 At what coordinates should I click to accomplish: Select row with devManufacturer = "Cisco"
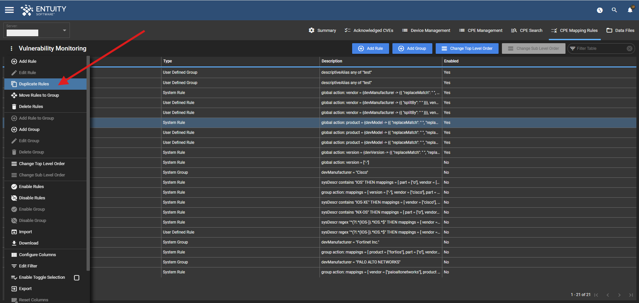(363, 172)
